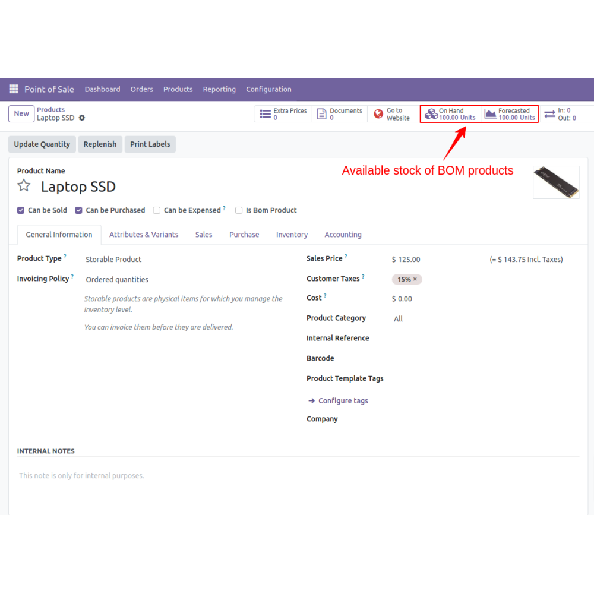This screenshot has width=594, height=594.
Task: Click Update Quantity button
Action: 42,144
